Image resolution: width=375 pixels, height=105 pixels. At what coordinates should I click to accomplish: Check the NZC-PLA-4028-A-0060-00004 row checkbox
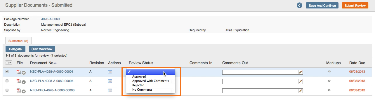pos(7,81)
